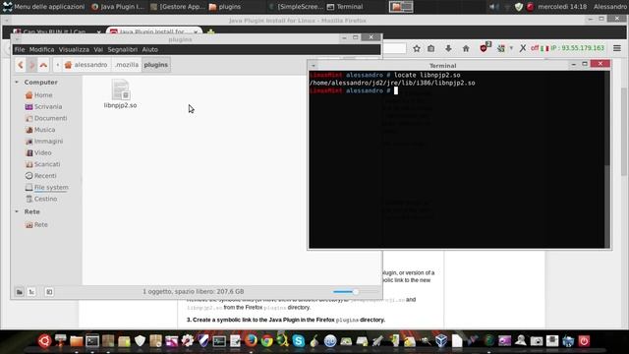The image size is (629, 354).
Task: Select File system in the sidebar
Action: point(46,188)
